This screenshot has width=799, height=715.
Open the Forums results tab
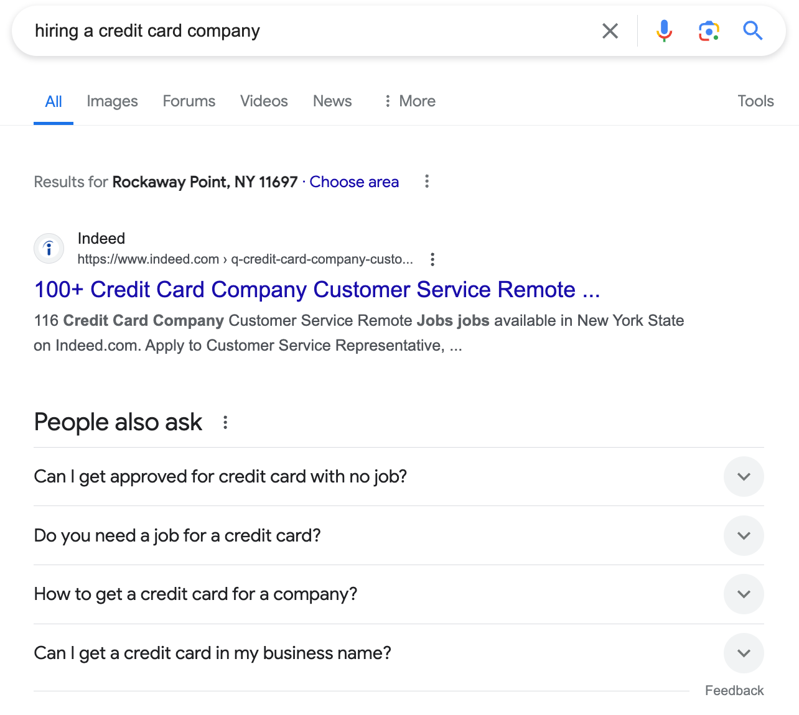pyautogui.click(x=189, y=101)
